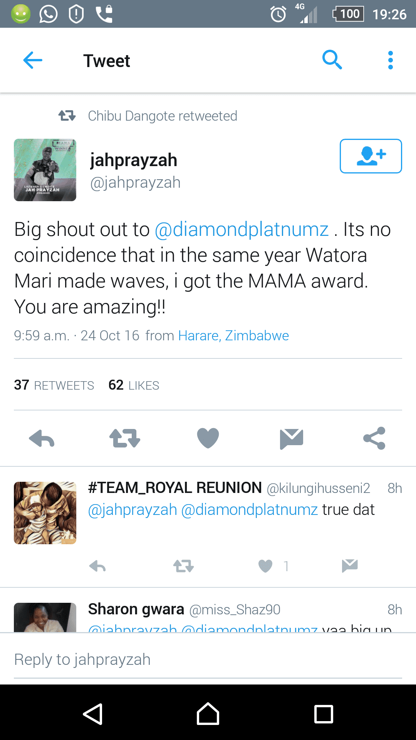Retweet the main jahprayzah tweet

click(125, 438)
